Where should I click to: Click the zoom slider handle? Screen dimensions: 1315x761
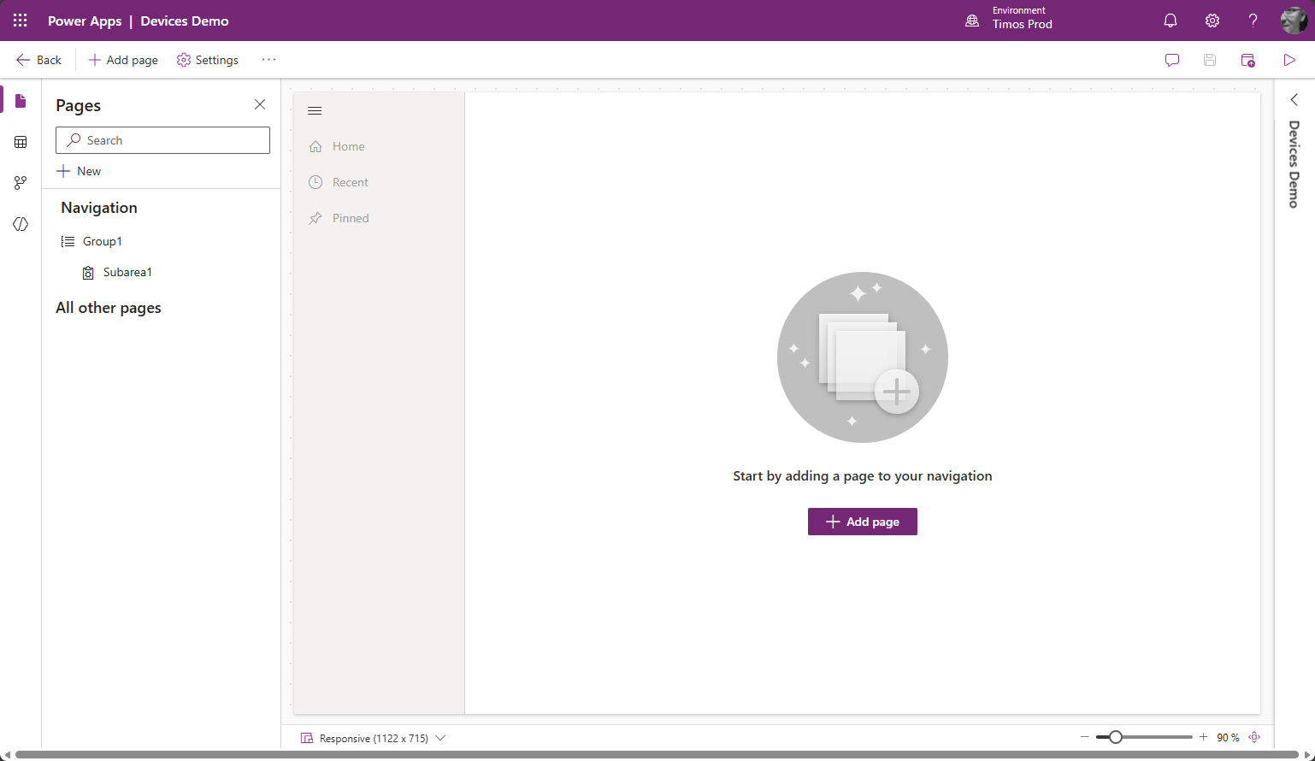click(x=1116, y=737)
